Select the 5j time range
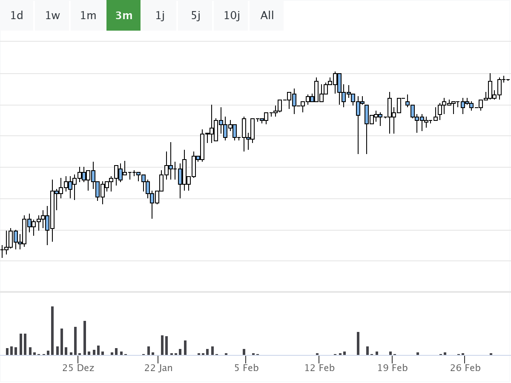Screen dimensions: 511x383 click(195, 16)
